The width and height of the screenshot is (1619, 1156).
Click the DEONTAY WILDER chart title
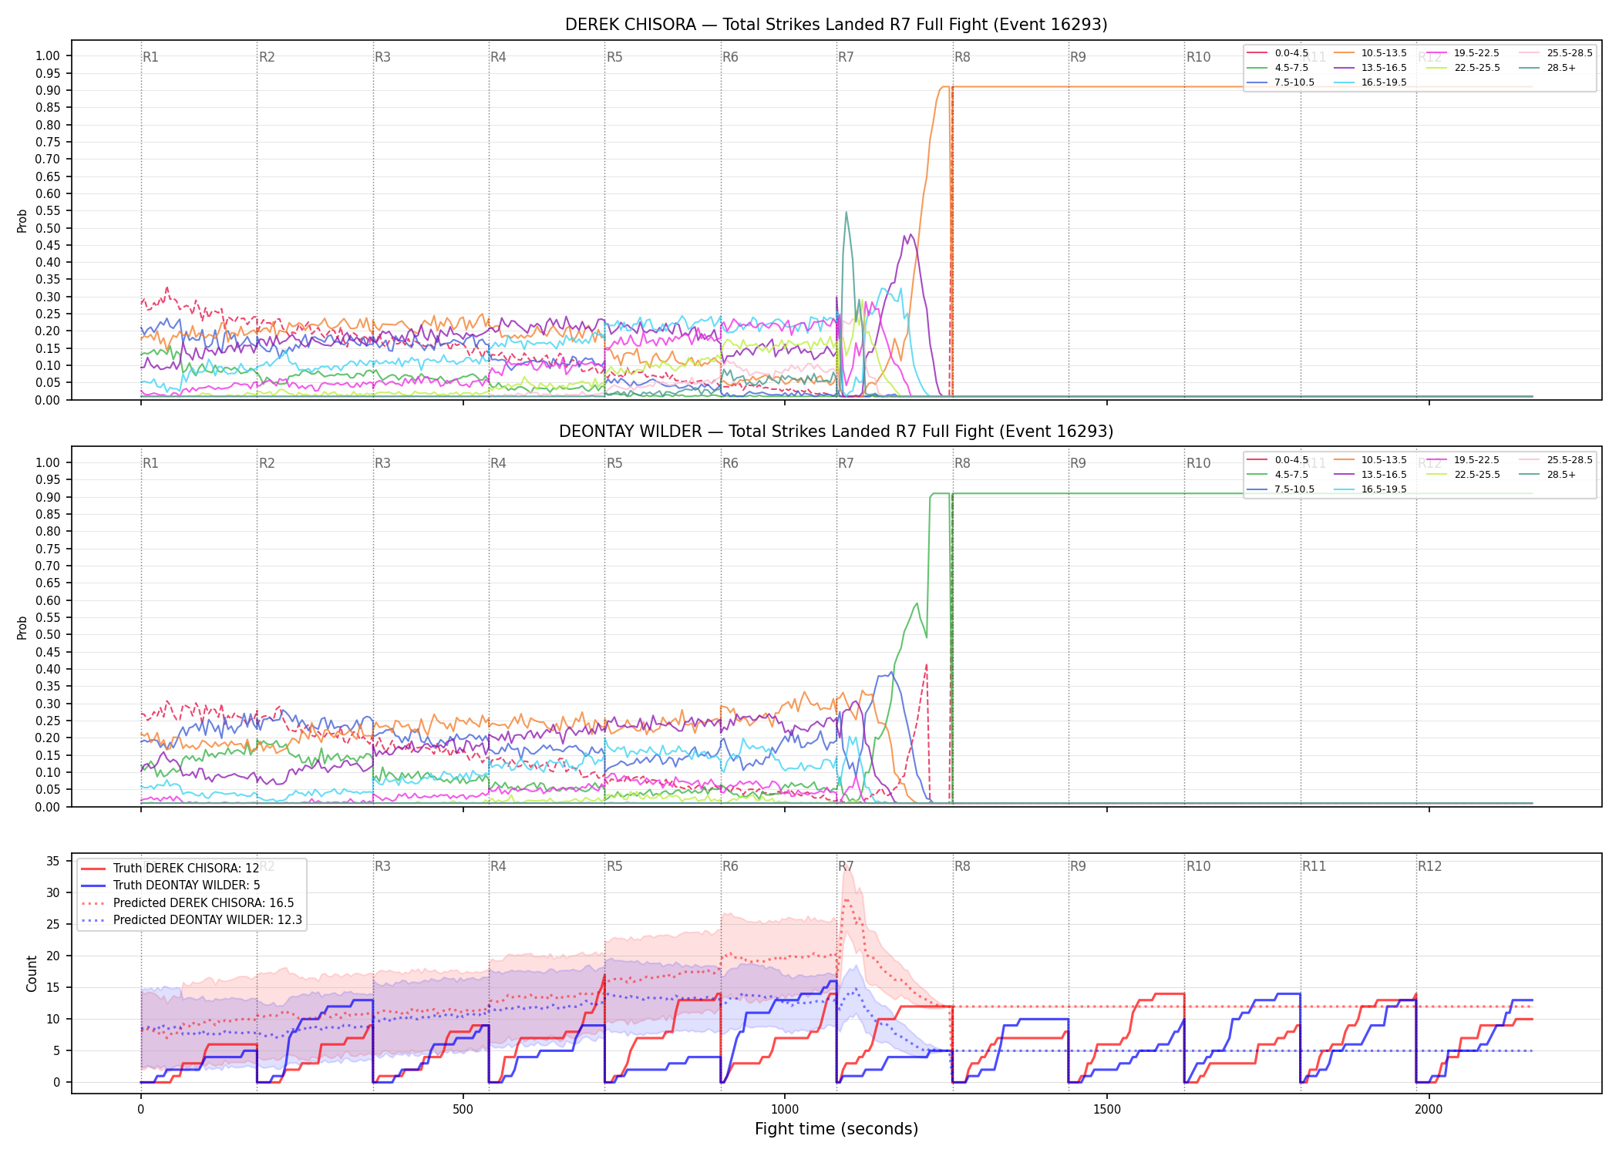coord(836,432)
